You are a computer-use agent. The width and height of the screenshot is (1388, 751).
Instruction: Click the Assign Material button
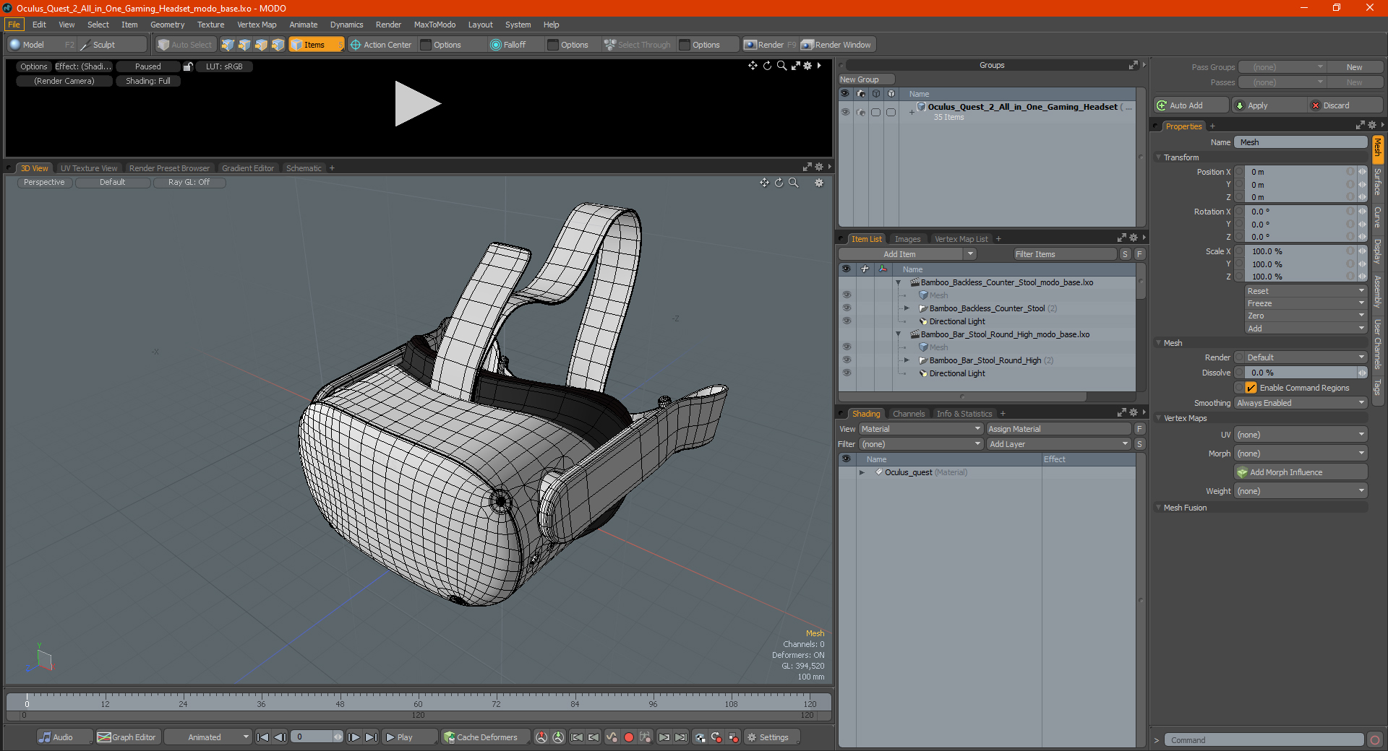pos(1058,429)
